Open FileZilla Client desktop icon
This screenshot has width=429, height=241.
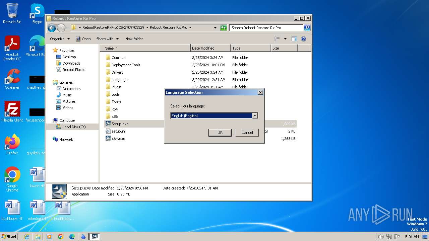(x=12, y=111)
